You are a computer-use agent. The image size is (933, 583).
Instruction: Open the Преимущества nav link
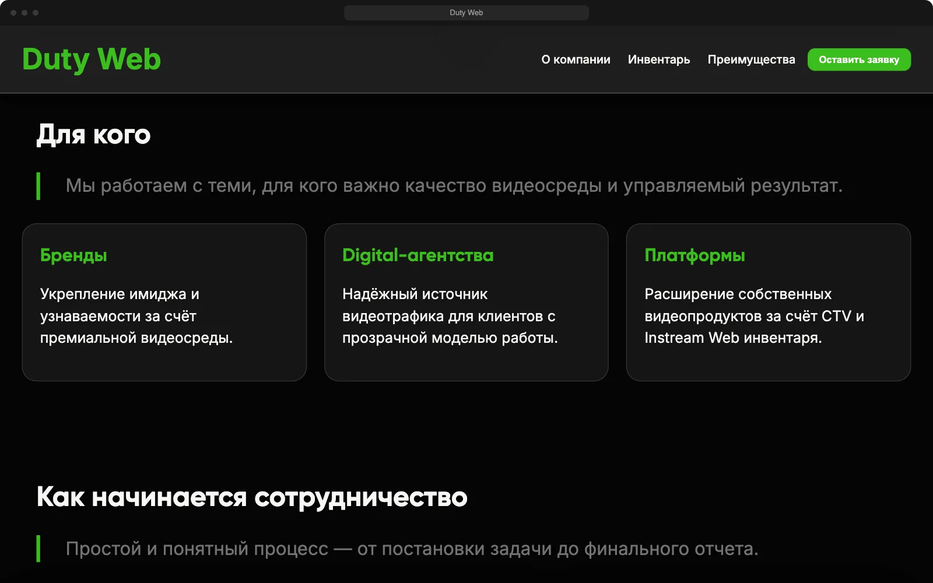pyautogui.click(x=751, y=59)
